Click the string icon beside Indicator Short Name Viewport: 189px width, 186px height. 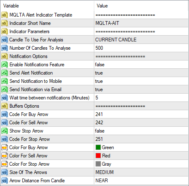tap(5, 23)
